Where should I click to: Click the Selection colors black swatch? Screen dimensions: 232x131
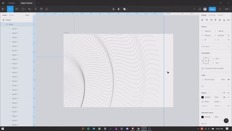click(x=202, y=117)
